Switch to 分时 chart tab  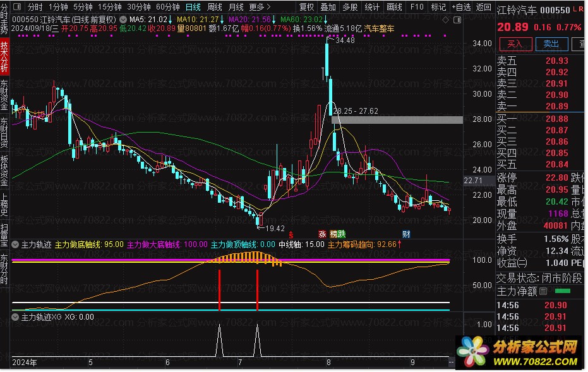point(35,7)
